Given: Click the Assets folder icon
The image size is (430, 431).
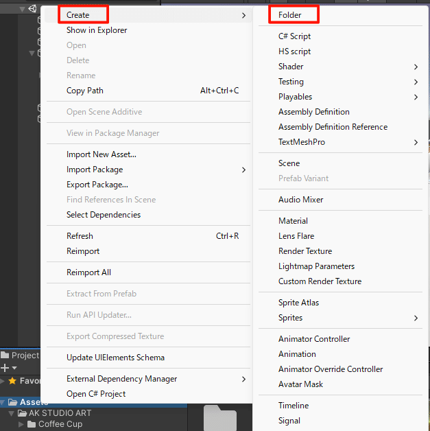Looking at the screenshot, I should pos(12,402).
